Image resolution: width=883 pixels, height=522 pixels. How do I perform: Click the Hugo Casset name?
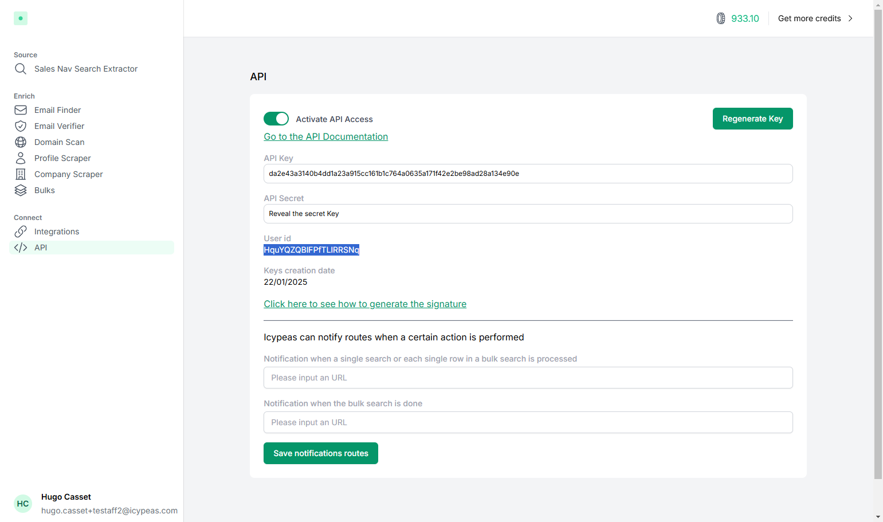click(x=66, y=497)
